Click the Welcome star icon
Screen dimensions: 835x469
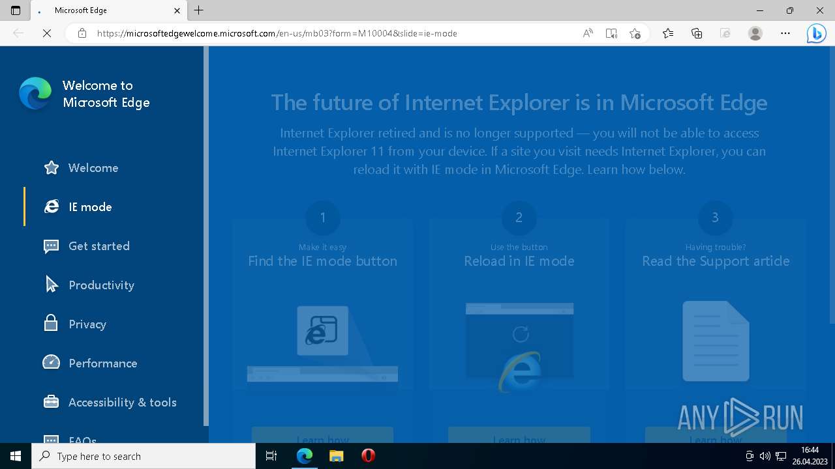click(x=52, y=168)
